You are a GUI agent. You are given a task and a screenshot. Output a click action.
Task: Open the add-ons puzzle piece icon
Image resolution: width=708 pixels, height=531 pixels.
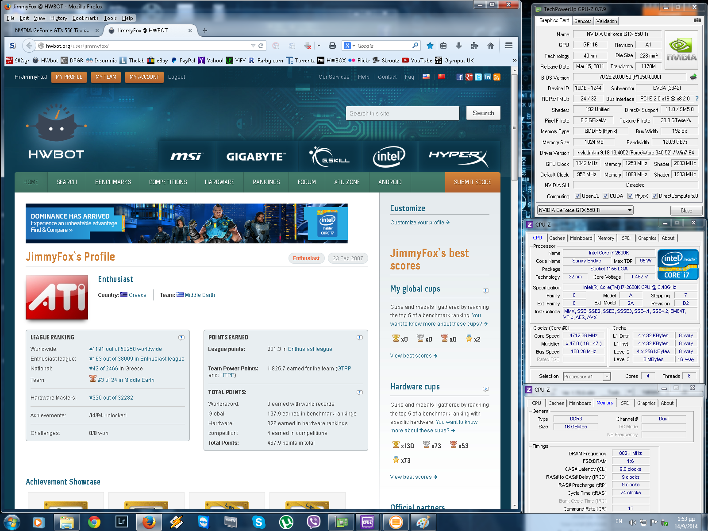point(475,46)
